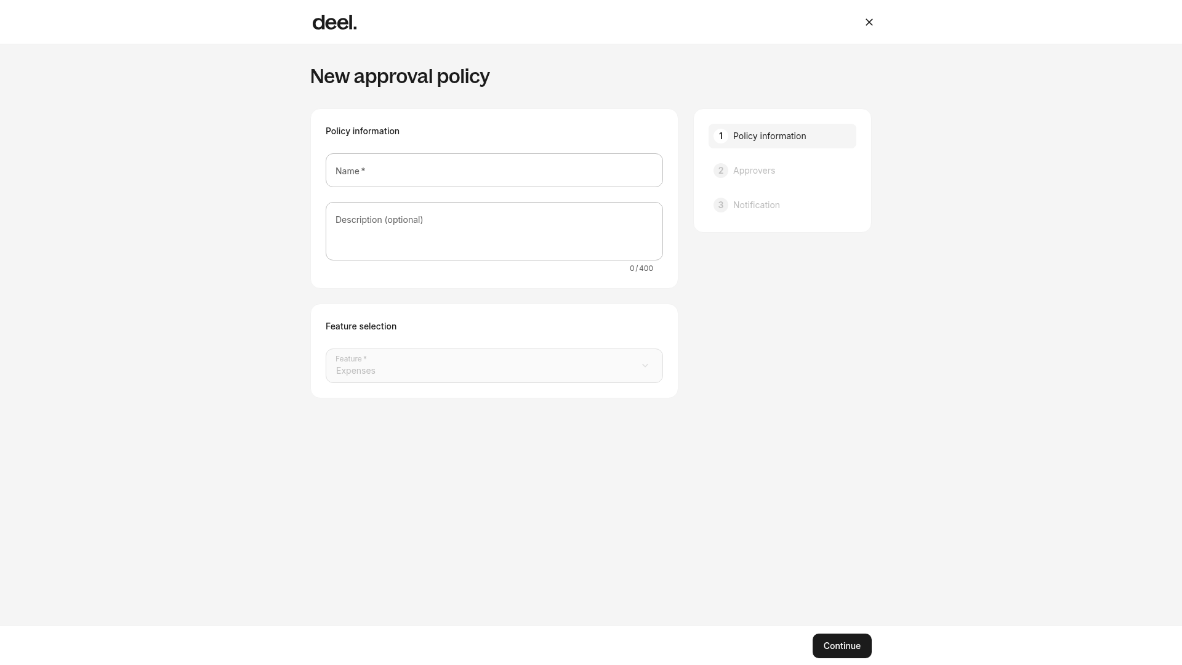
Task: Click the Feature selection card title
Action: (x=361, y=326)
